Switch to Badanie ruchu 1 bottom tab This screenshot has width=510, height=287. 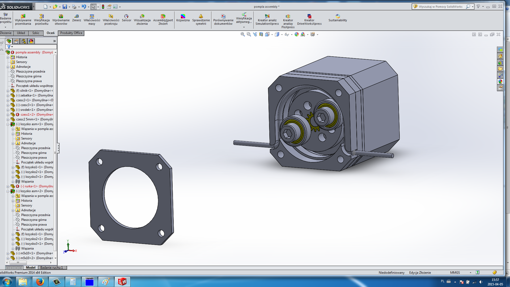(52, 268)
